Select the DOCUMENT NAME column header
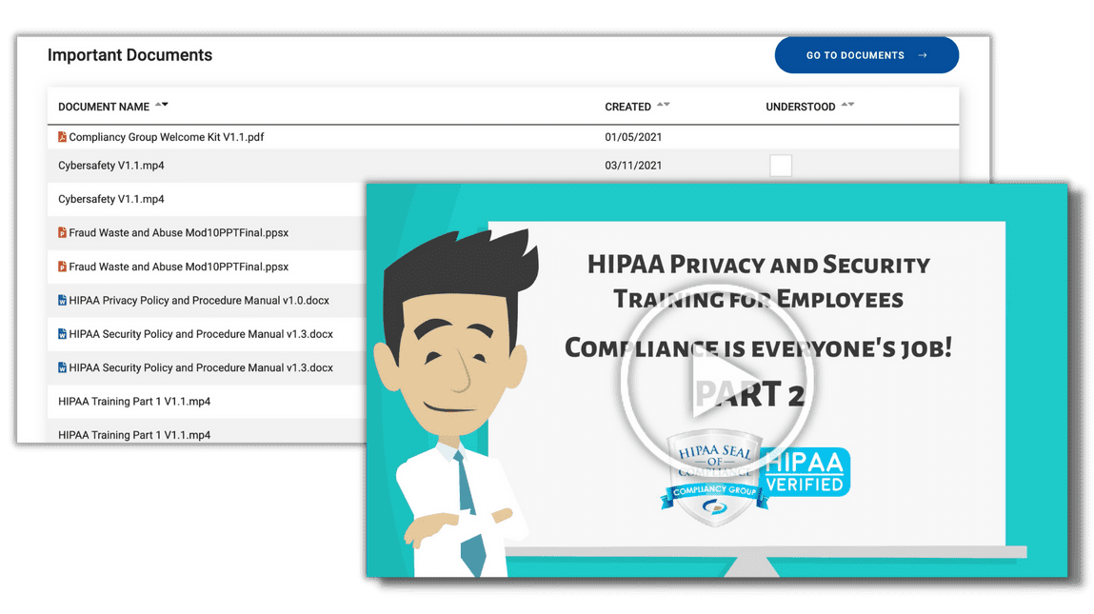 point(103,107)
